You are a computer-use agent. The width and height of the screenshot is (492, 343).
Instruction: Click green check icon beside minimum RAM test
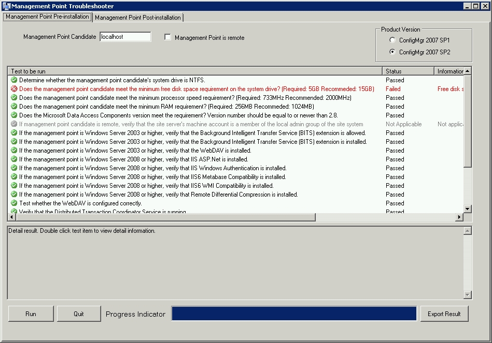14,106
